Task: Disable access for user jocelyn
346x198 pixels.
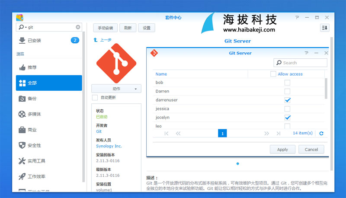Action: click(x=287, y=118)
